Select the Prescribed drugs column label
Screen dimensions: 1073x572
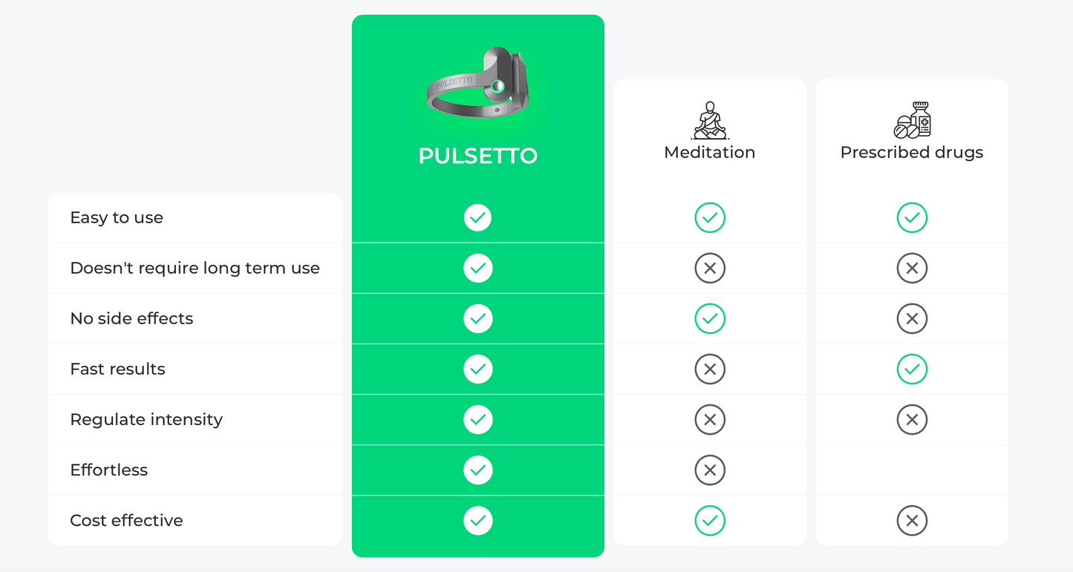tap(911, 152)
